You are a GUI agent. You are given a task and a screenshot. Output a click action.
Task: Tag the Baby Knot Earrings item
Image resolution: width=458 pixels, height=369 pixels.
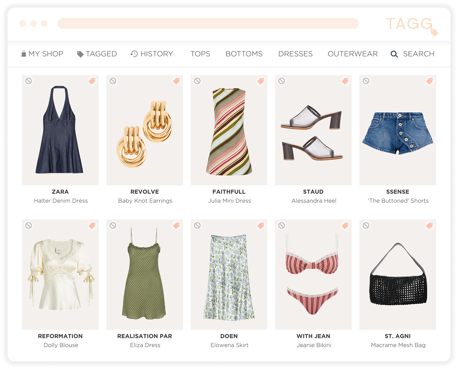(176, 81)
